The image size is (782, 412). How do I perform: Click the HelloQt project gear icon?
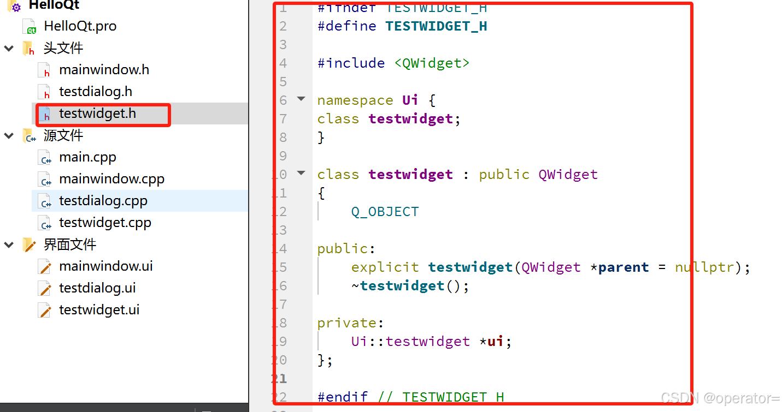point(15,6)
